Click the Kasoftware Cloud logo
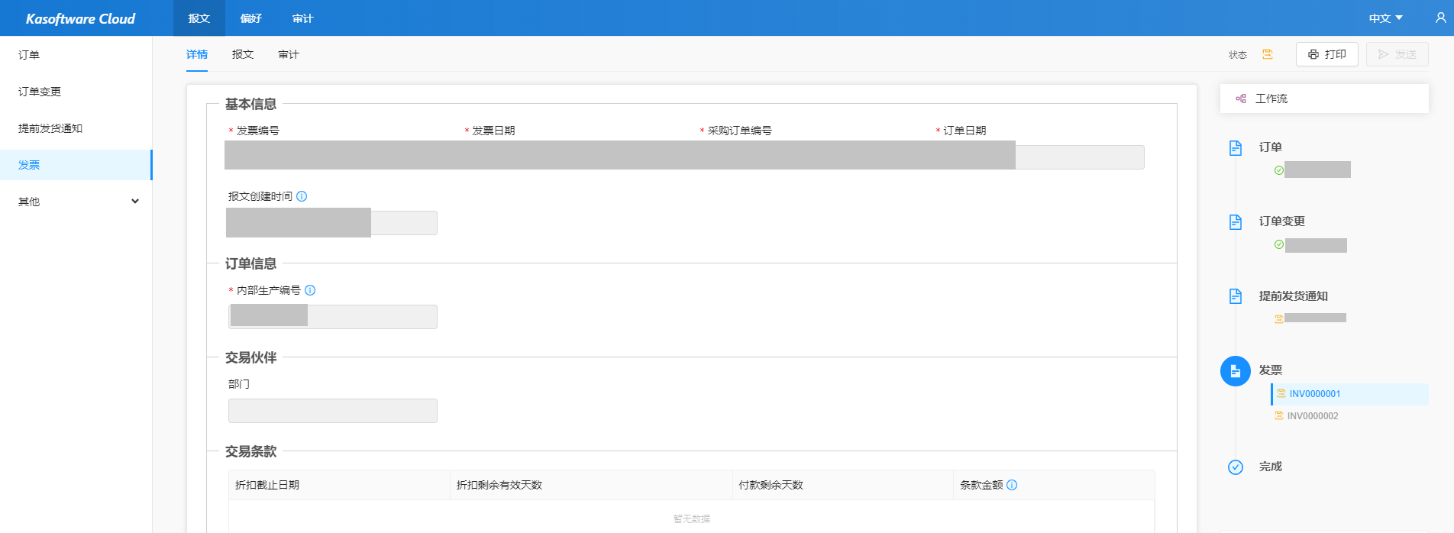This screenshot has width=1454, height=533. (x=80, y=18)
